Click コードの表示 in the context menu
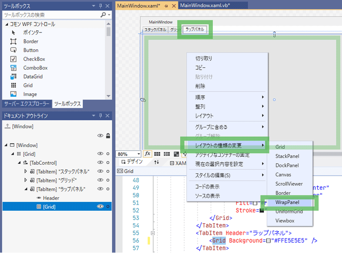The height and width of the screenshot is (253, 342). pyautogui.click(x=207, y=187)
